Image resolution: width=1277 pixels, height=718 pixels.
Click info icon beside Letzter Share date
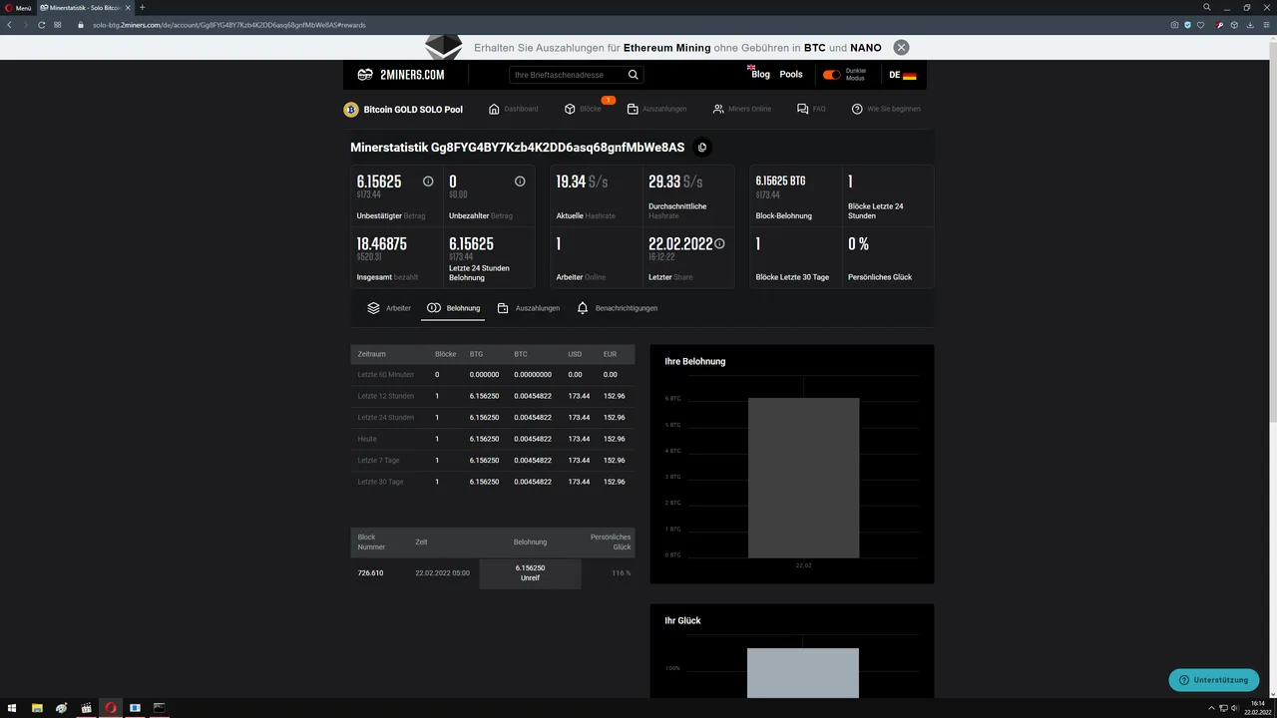point(719,243)
